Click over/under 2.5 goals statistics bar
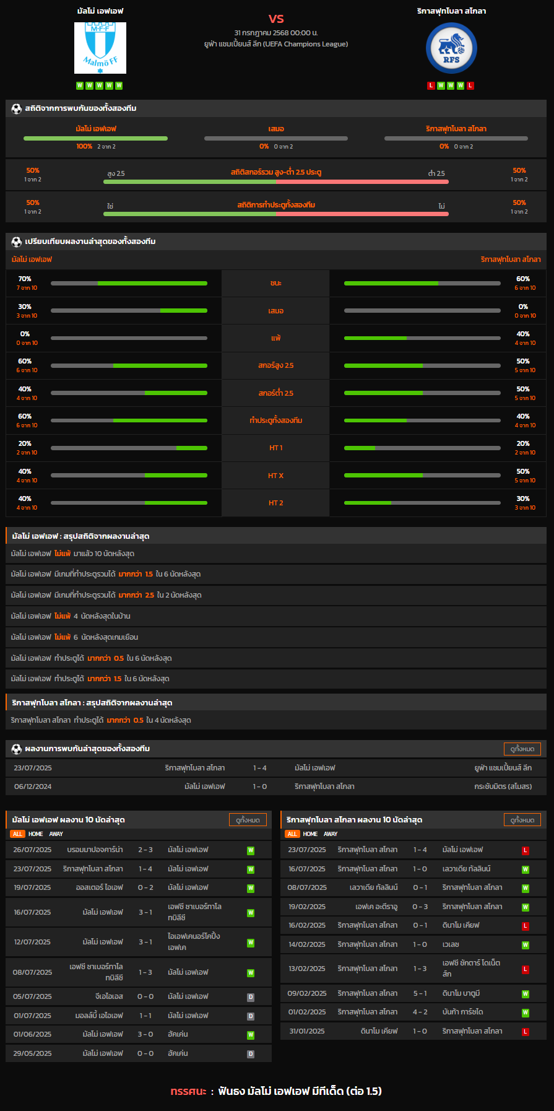This screenshot has height=1111, width=554. point(276,182)
